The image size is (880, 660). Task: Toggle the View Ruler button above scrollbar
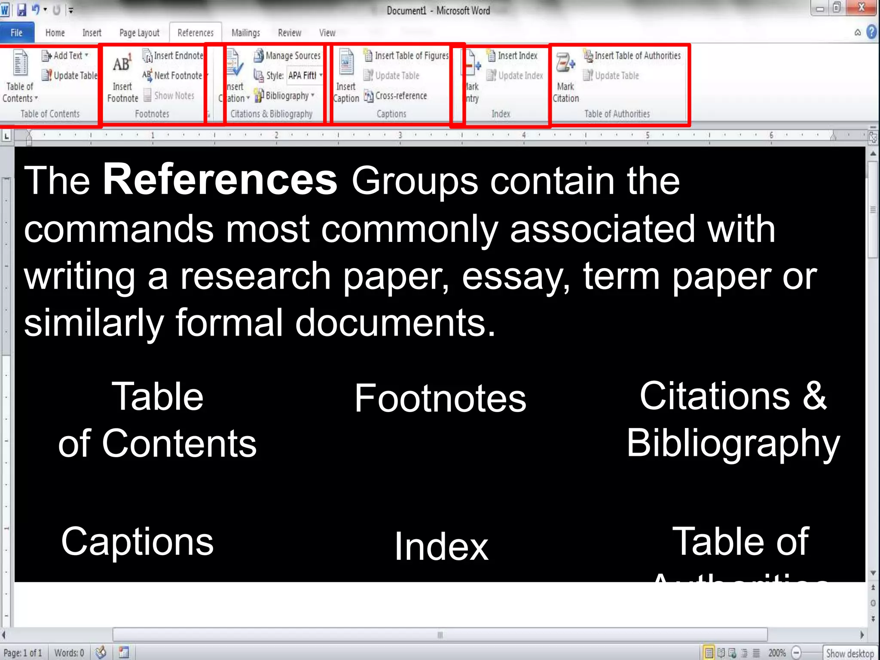pos(873,137)
